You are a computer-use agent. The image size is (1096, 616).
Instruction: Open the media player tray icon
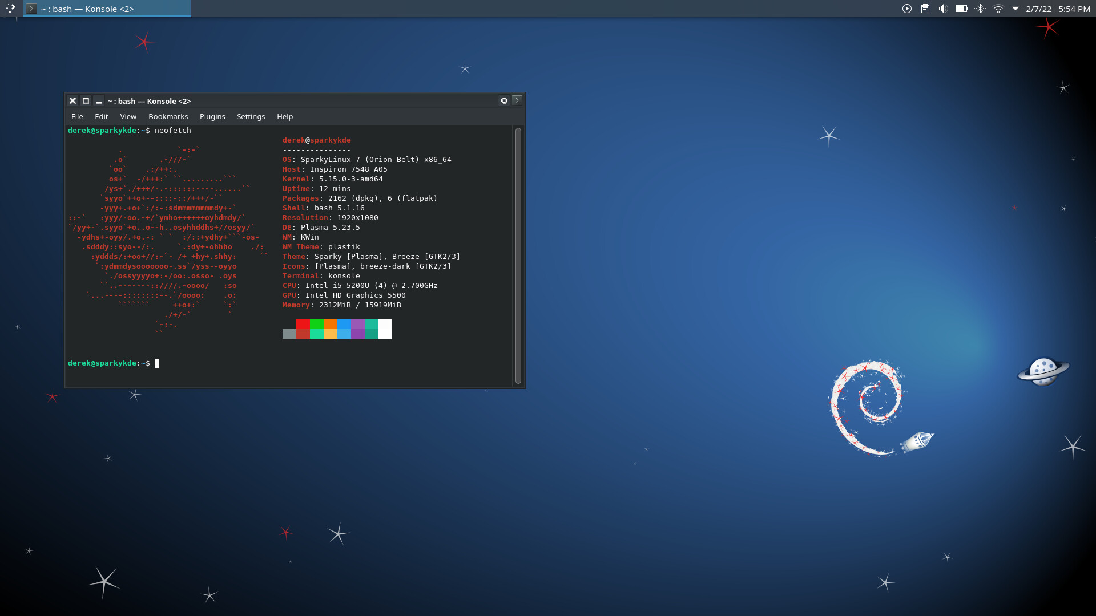[x=907, y=9]
